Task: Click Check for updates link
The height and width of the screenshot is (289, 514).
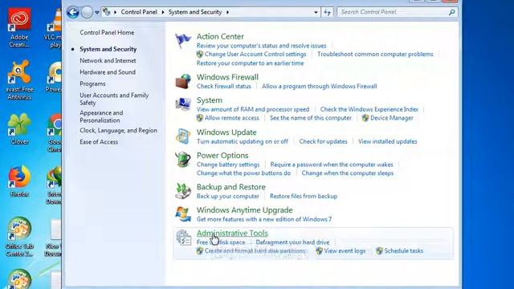Action: click(323, 141)
